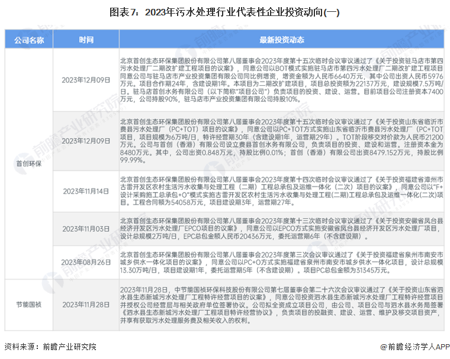The width and height of the screenshot is (450, 359).
Task: Click the '节能国祯' company cell
Action: pos(28,304)
